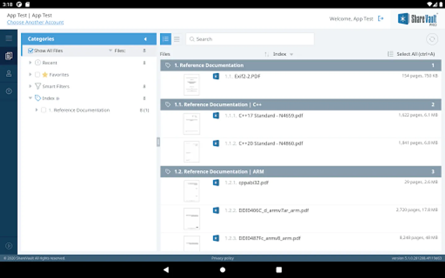Click file icon for DDI0406C_d_armv7ar_arm.pdf
The width and height of the screenshot is (445, 278).
click(x=216, y=210)
